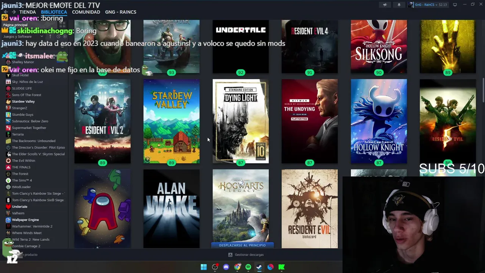Click the Gestionar descargas download icon
485x273 pixels.
point(230,255)
